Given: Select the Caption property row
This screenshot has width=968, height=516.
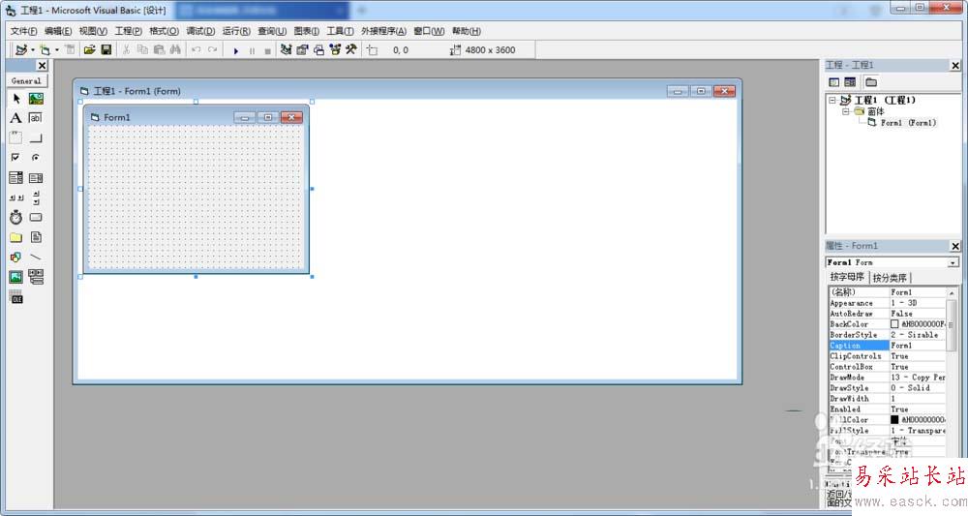Looking at the screenshot, I should click(887, 346).
